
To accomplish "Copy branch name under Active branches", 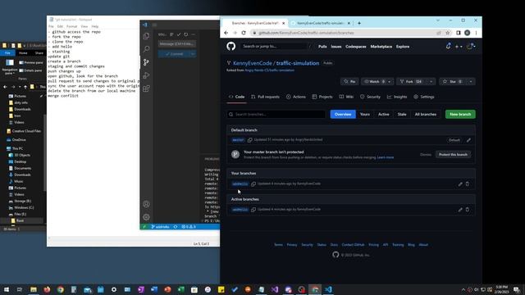I will (253, 210).
